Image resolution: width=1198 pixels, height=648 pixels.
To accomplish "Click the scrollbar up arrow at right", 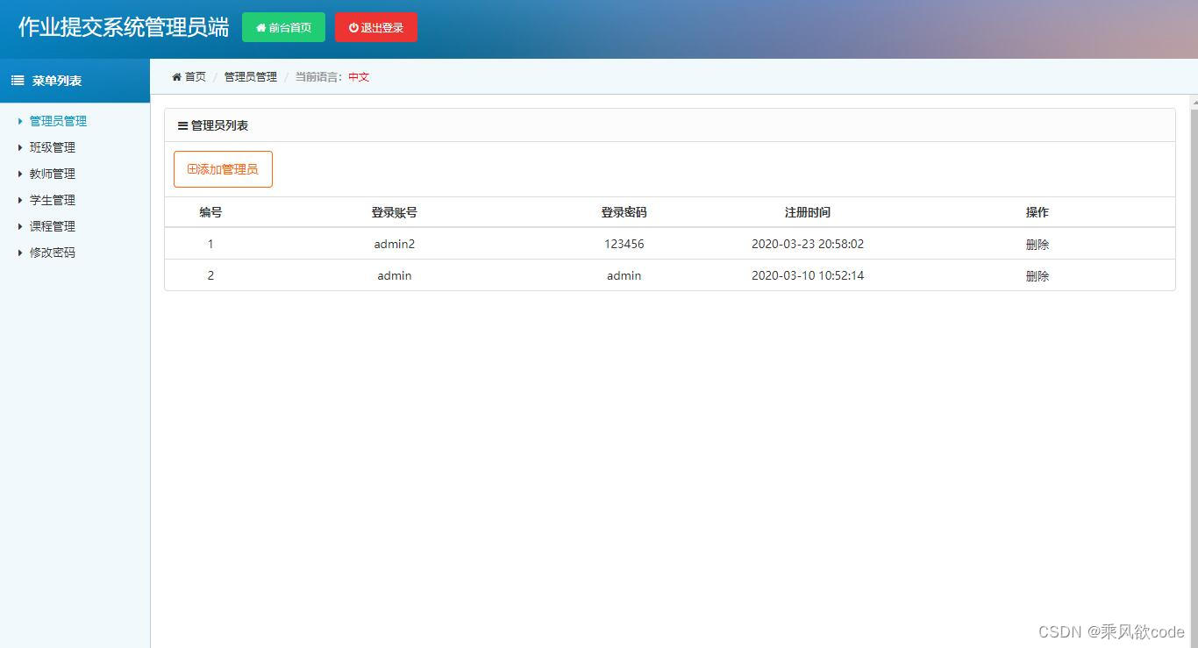I will pyautogui.click(x=1194, y=103).
